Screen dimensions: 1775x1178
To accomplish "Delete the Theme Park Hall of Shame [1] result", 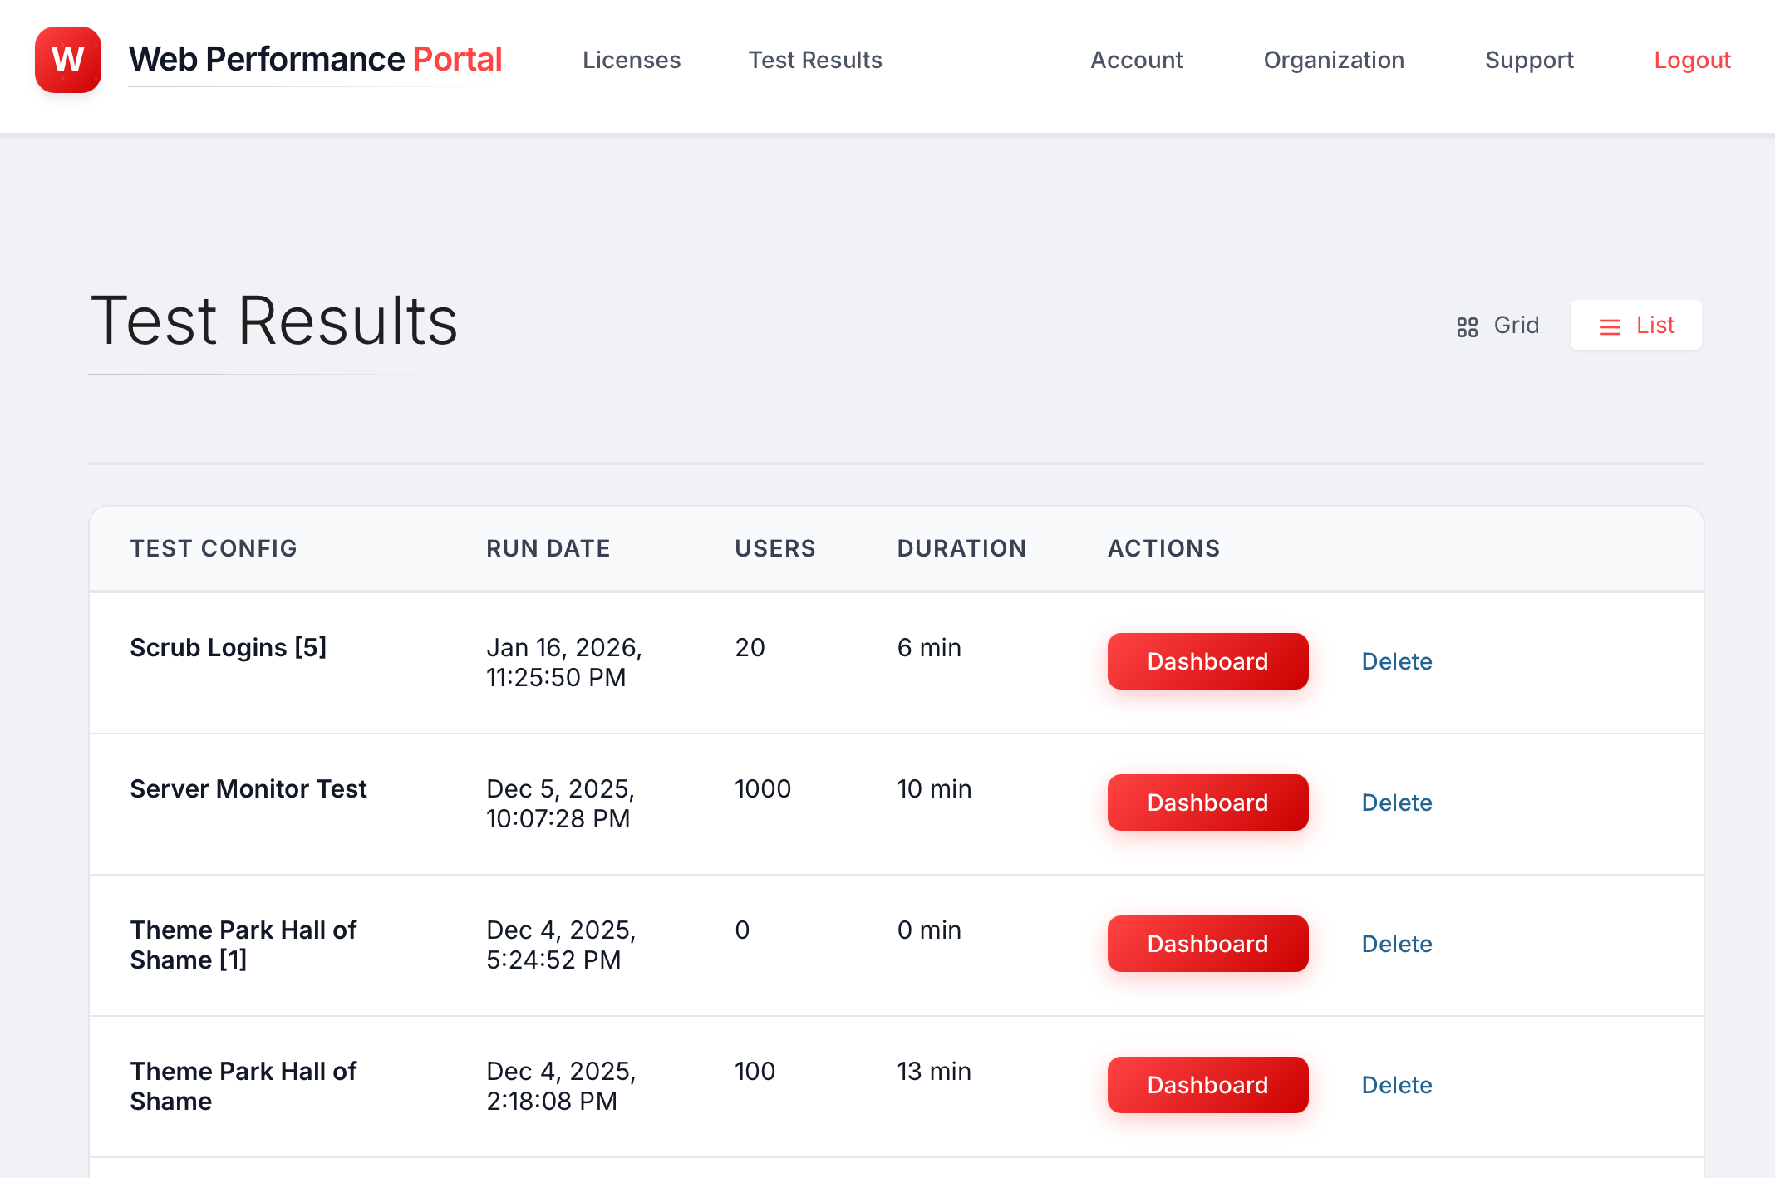I will (1397, 944).
